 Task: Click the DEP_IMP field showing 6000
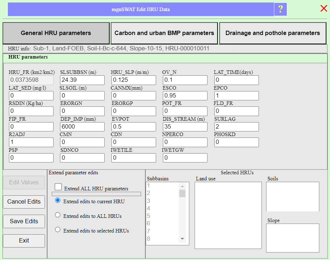point(82,127)
